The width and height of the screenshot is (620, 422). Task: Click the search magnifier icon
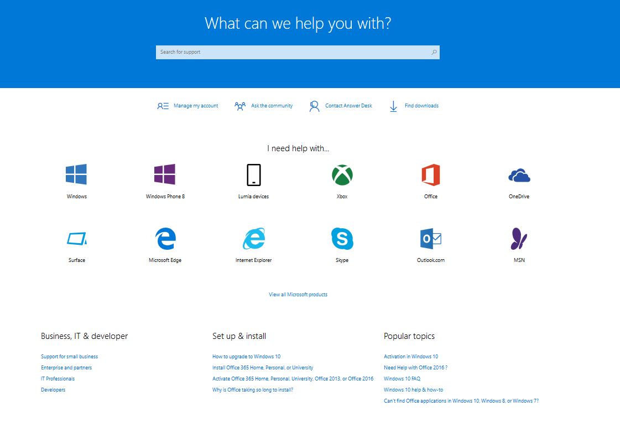click(x=434, y=52)
